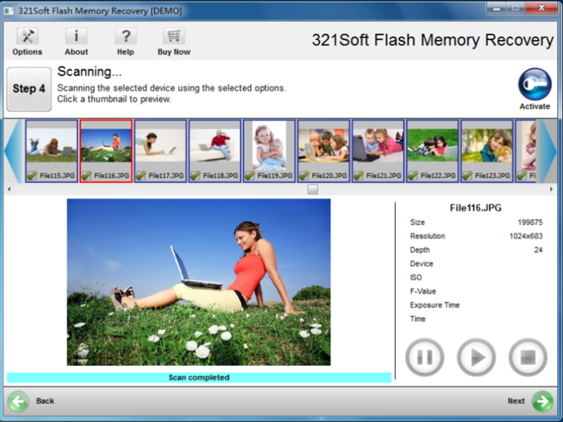Uncheck the File115.JPG checkmark

(x=33, y=175)
